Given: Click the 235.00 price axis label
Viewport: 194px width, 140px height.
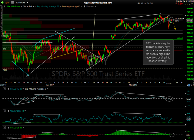Looking at the screenshot, I should [190, 50].
